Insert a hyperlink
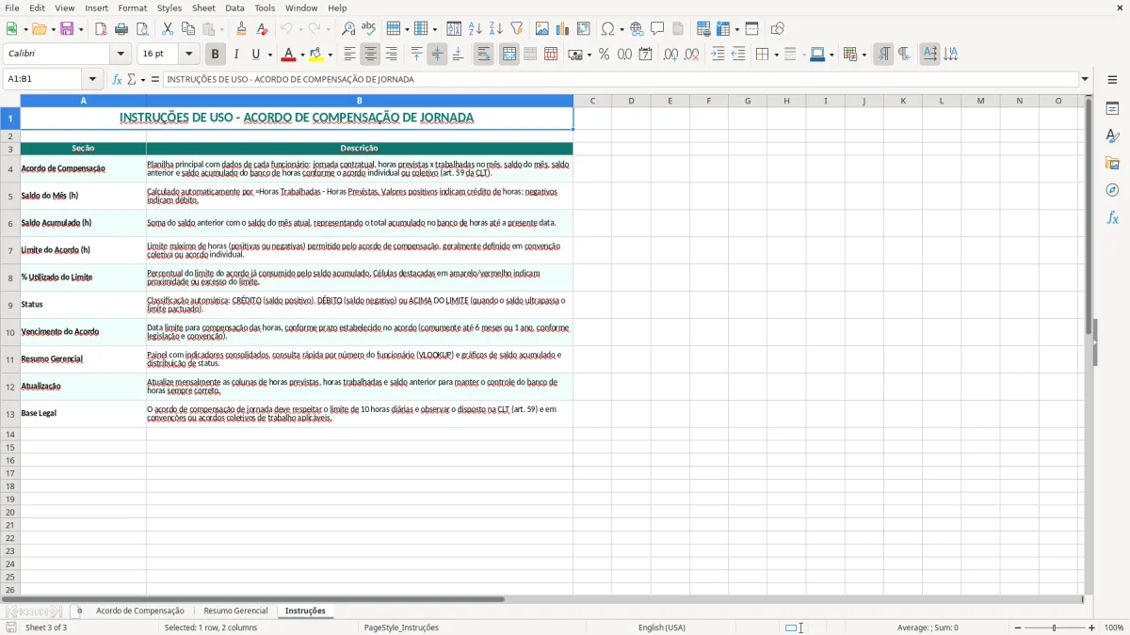 (637, 29)
